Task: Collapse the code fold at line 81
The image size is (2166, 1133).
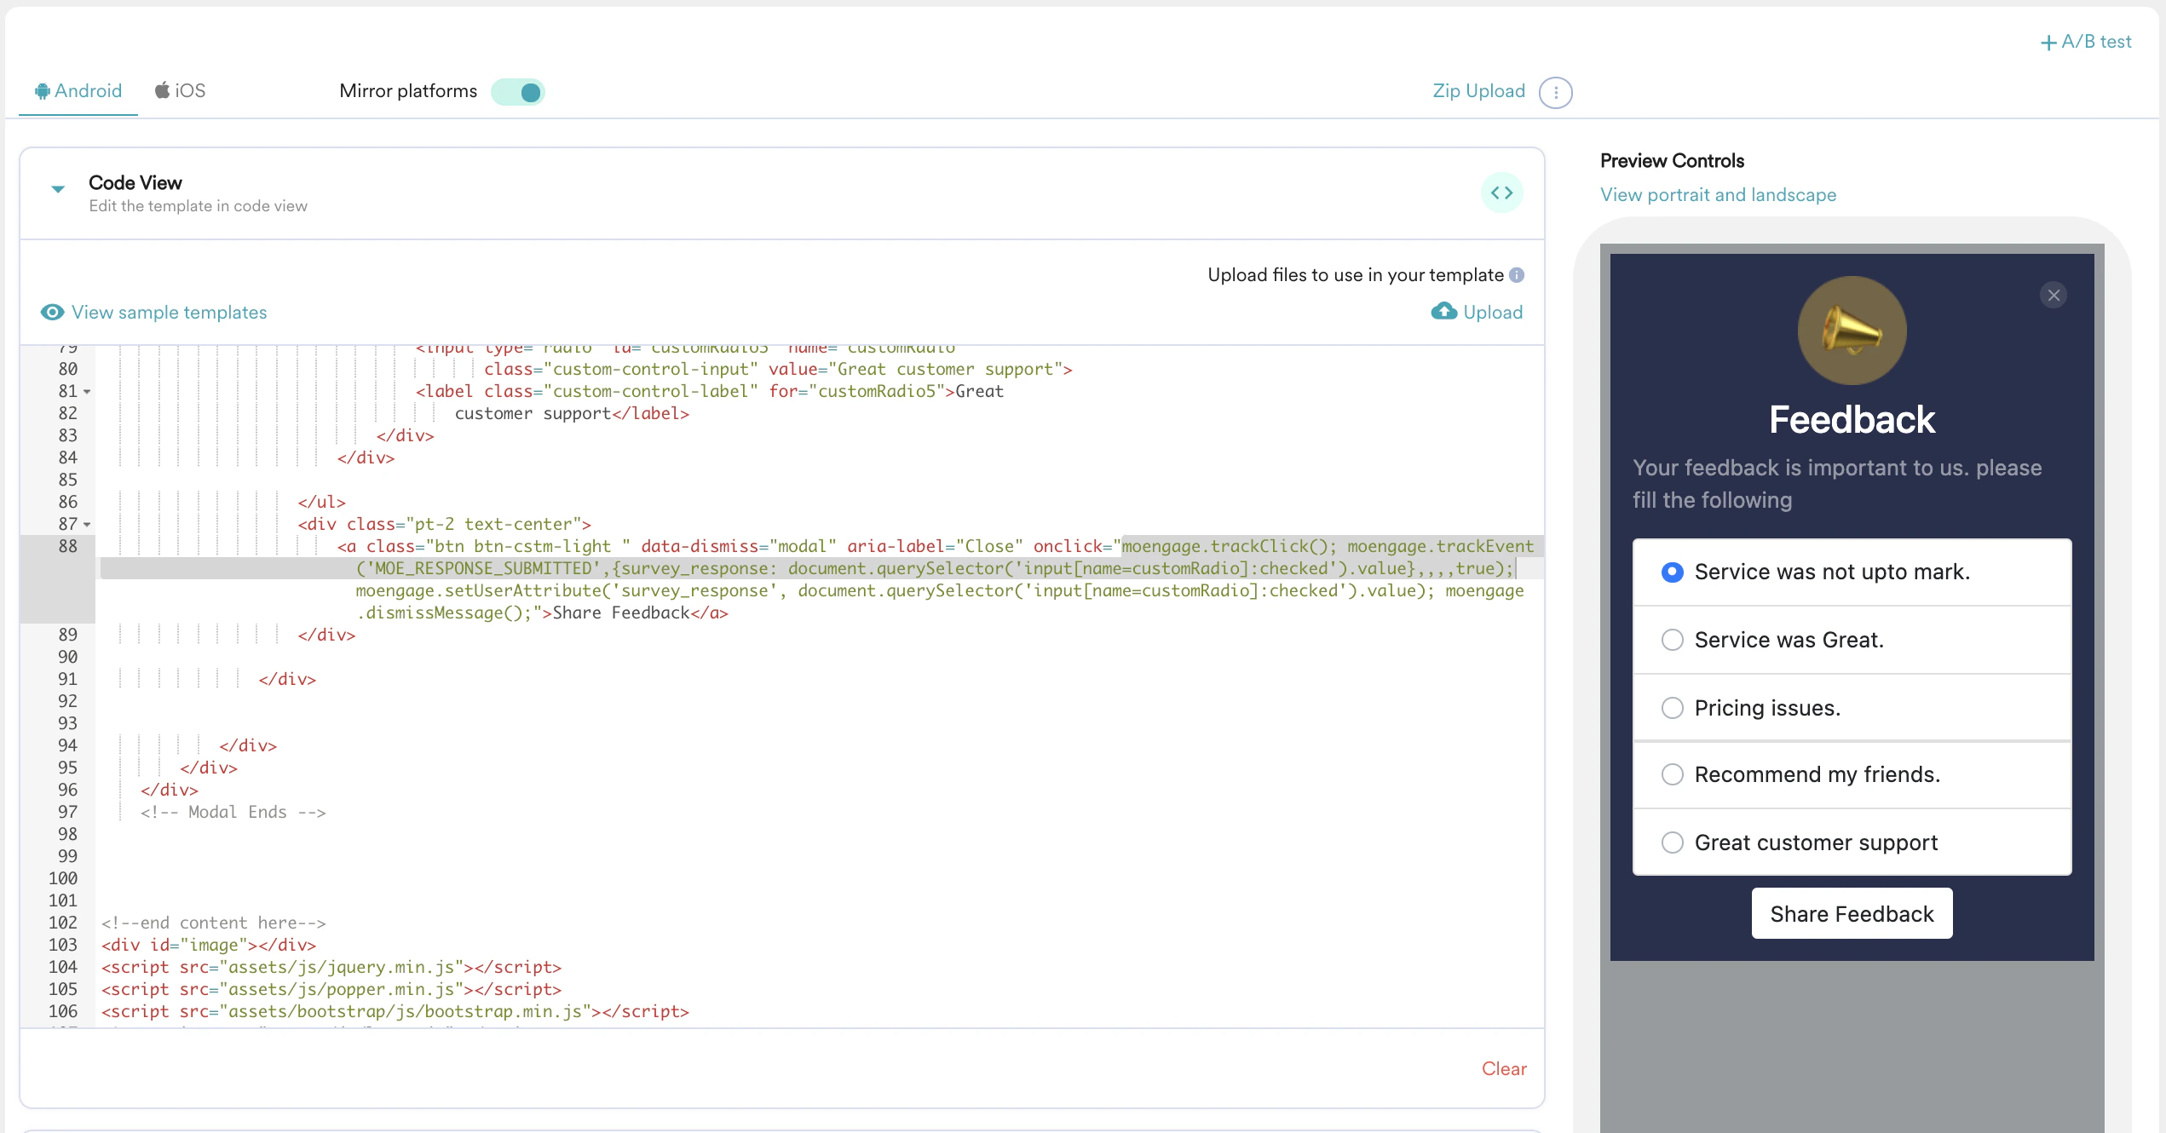Action: click(x=88, y=393)
